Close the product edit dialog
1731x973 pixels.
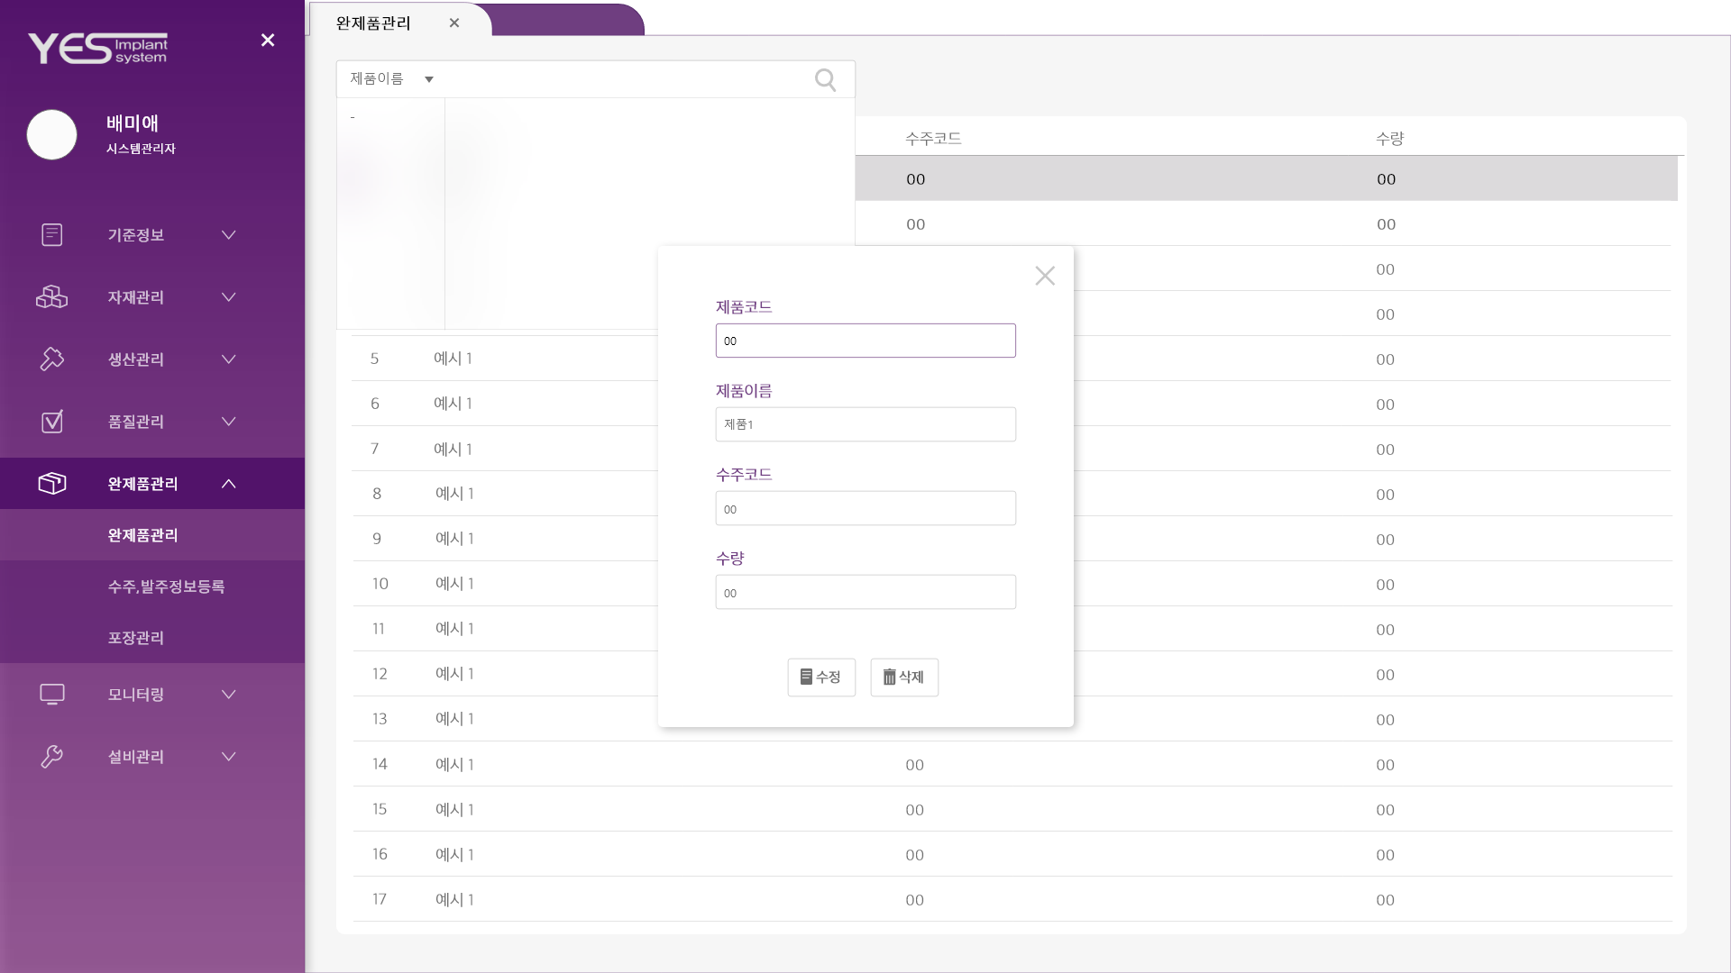(x=1045, y=276)
